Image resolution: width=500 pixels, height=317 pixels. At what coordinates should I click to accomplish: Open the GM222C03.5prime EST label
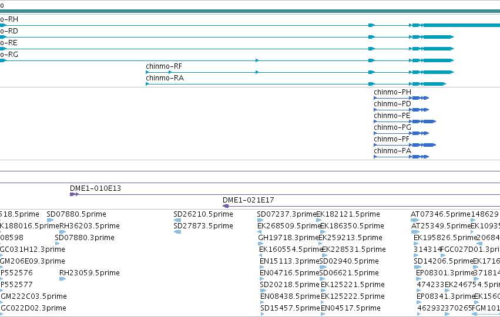(34, 296)
